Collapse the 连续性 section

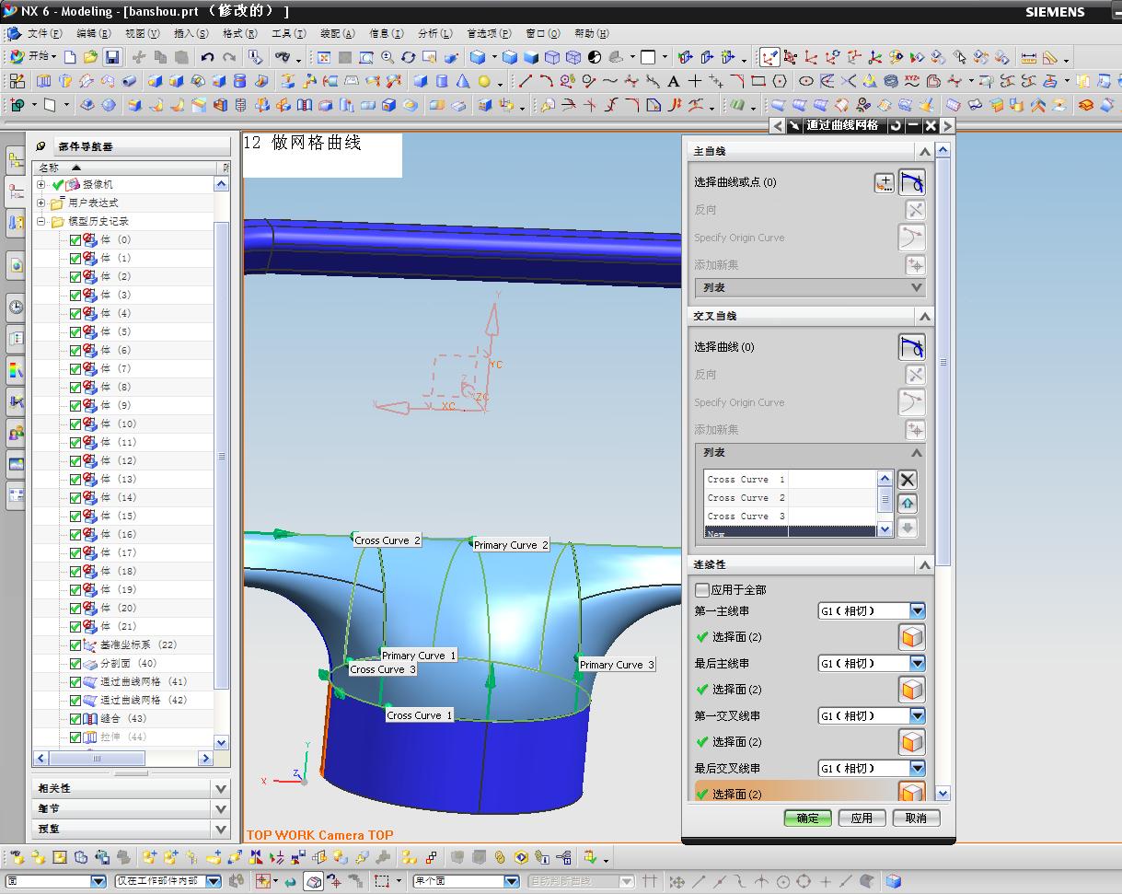[924, 564]
